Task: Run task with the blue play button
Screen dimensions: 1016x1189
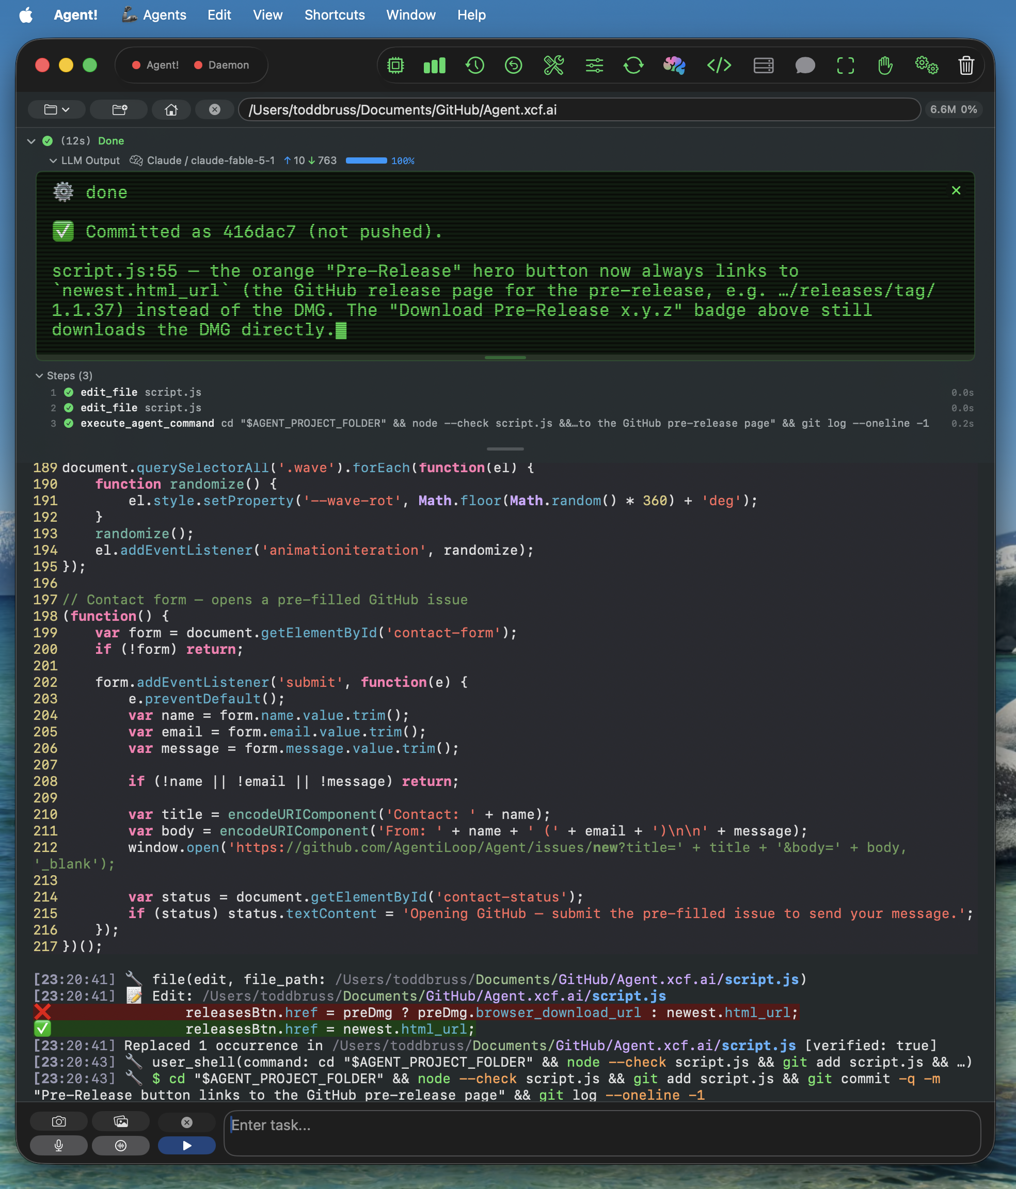Action: (x=186, y=1145)
